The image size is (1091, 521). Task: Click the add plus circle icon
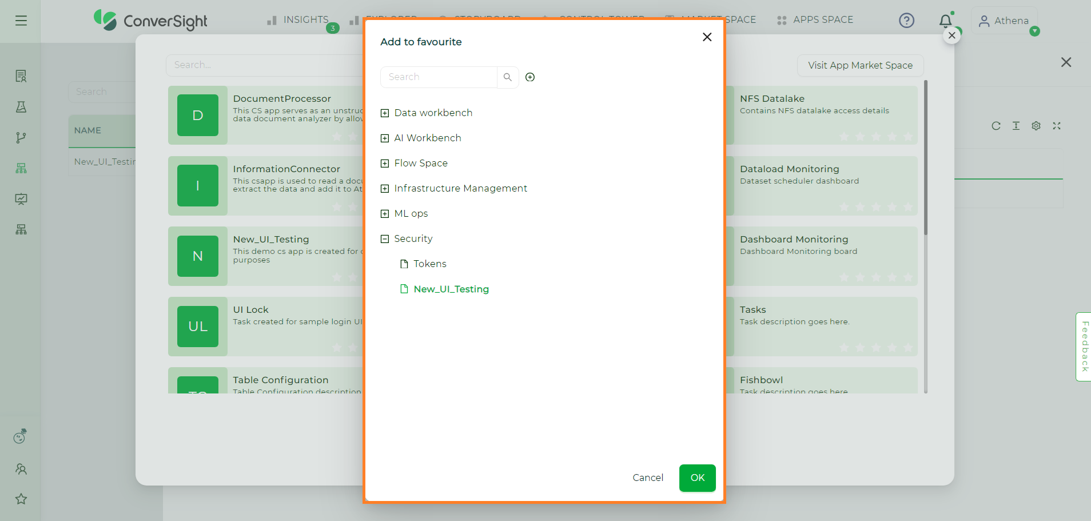point(530,77)
